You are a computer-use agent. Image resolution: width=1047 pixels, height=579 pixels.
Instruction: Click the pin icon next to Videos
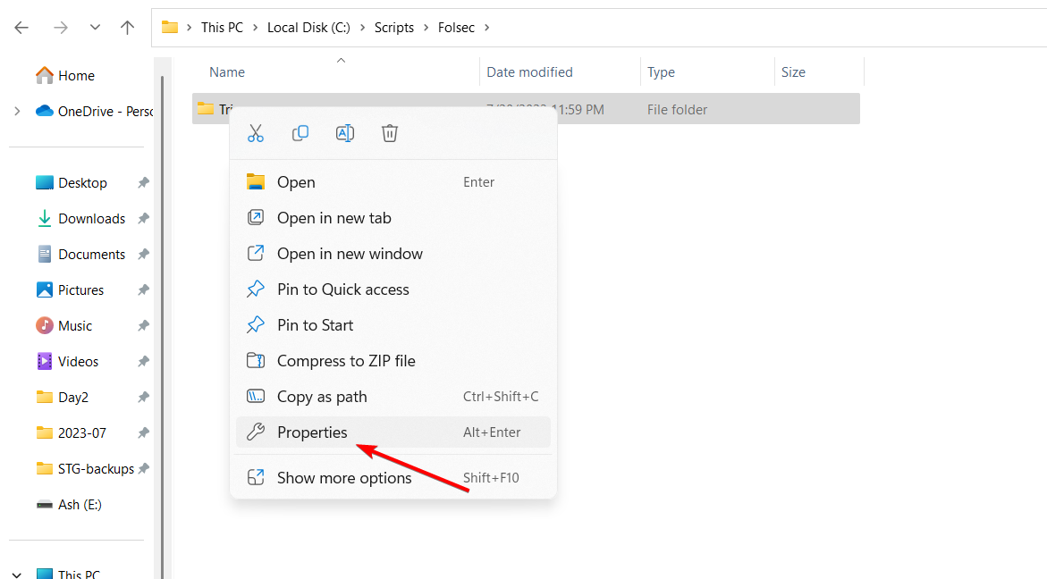tap(144, 362)
